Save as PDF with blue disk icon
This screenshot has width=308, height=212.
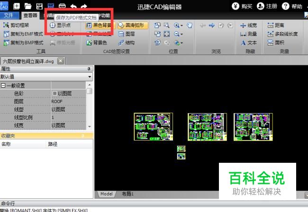[51, 6]
